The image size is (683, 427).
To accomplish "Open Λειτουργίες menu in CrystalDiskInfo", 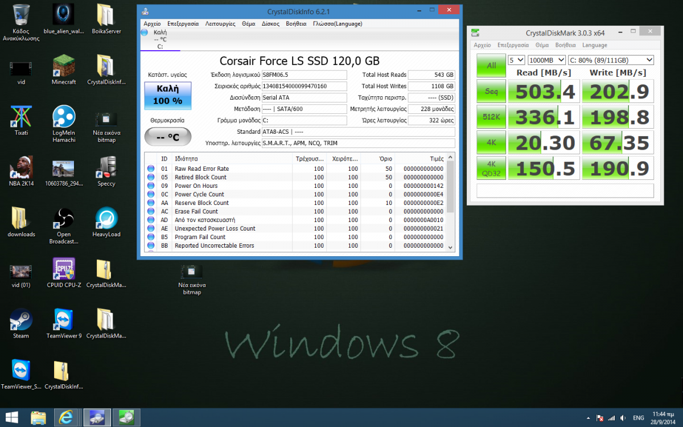I will (220, 24).
